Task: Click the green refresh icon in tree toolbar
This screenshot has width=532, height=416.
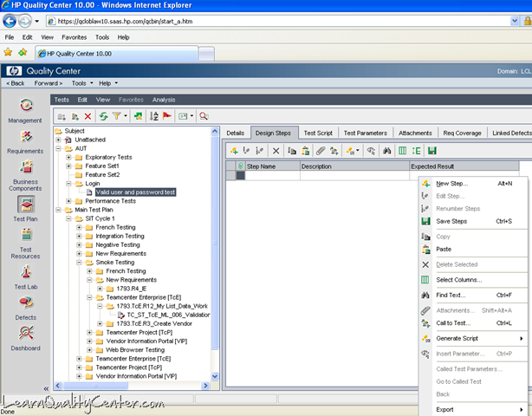Action: [x=103, y=115]
